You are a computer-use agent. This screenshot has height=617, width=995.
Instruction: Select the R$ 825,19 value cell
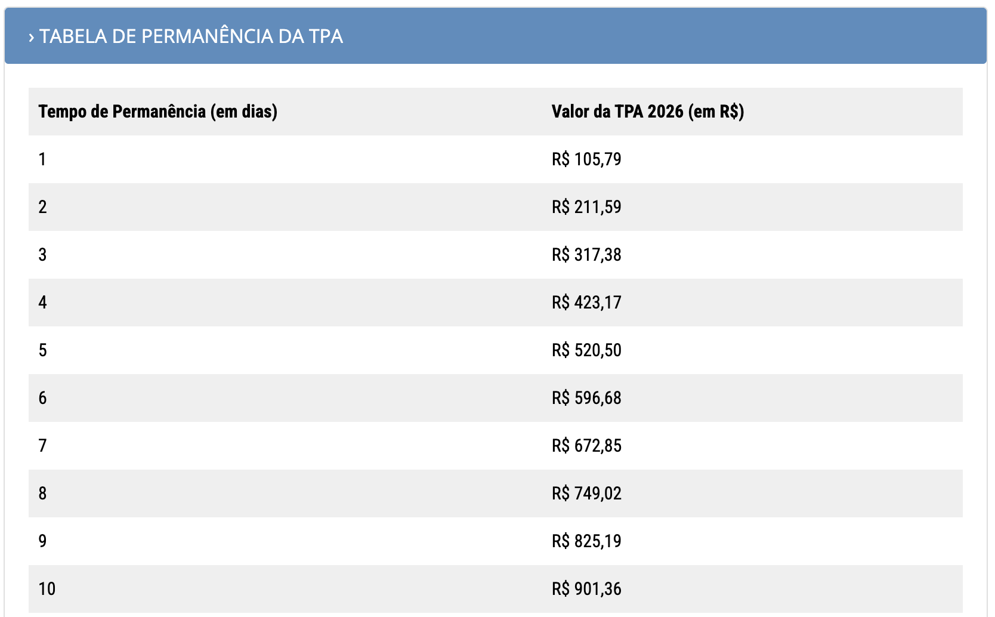click(586, 541)
